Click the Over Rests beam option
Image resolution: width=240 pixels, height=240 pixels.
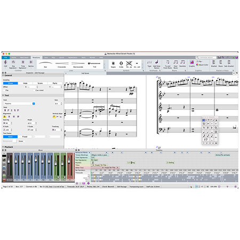tap(175, 65)
